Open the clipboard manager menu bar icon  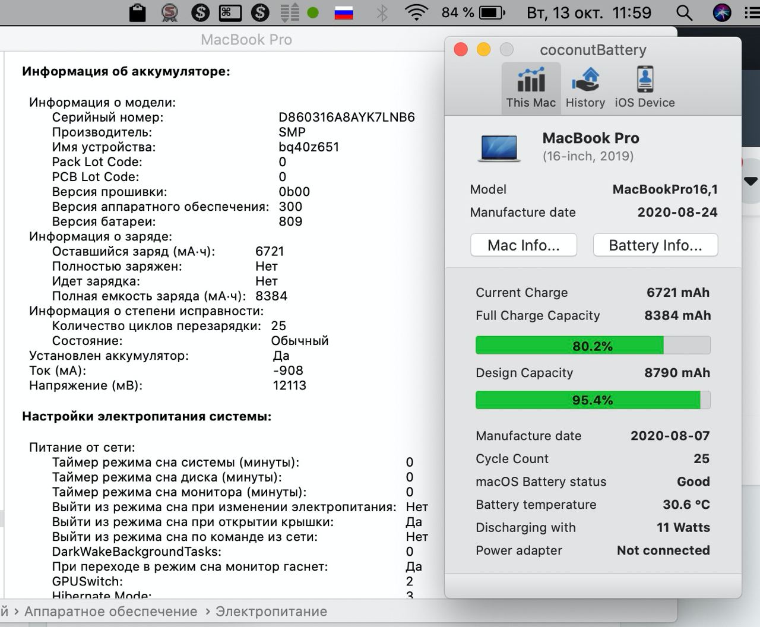tap(138, 12)
